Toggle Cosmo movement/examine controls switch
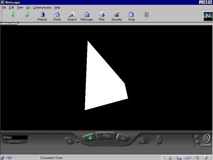This screenshot has height=160, width=213. coord(159,140)
